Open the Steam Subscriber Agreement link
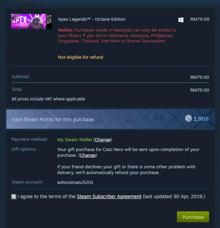 click(x=109, y=197)
